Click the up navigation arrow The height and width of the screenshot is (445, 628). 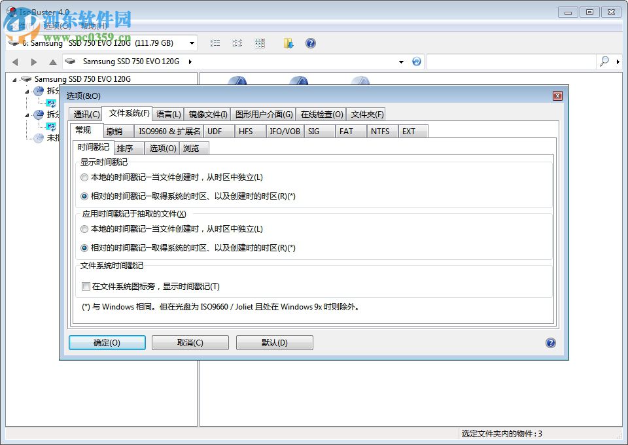[53, 62]
